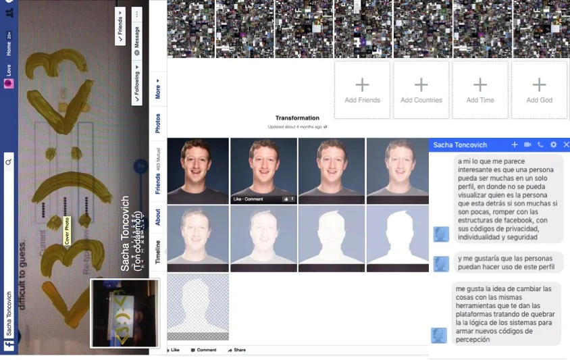Click Sacha Toncovich chat window title
The image size is (570, 360).
(x=460, y=145)
